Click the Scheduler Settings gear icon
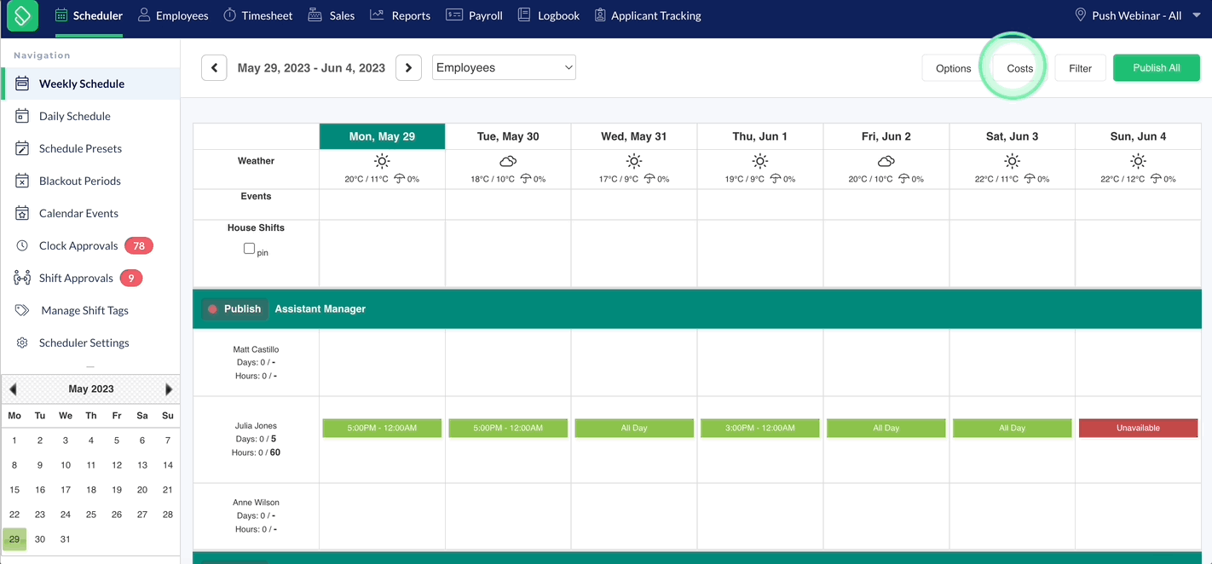This screenshot has width=1212, height=564. (x=22, y=342)
